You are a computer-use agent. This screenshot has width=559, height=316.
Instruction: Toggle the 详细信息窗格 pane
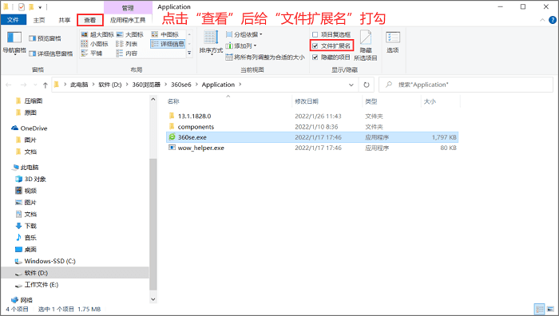tap(50, 53)
